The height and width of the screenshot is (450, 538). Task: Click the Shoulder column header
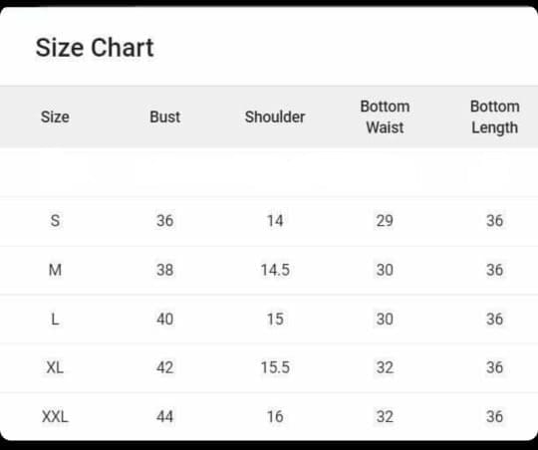tap(275, 116)
